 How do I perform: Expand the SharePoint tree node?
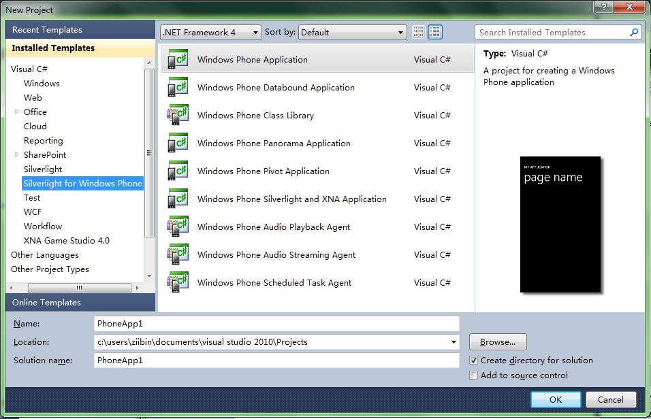tap(16, 154)
